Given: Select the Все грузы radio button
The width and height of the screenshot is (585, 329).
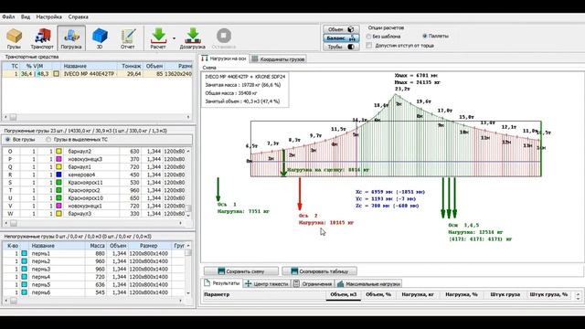Looking at the screenshot, I should tap(7, 140).
